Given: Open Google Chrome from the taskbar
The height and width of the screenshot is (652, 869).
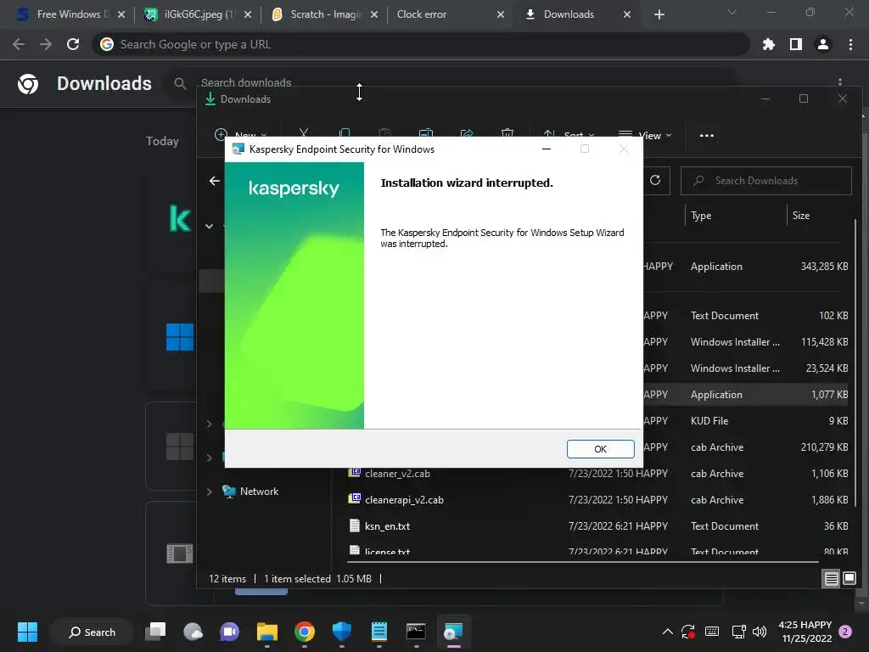Looking at the screenshot, I should pyautogui.click(x=305, y=632).
